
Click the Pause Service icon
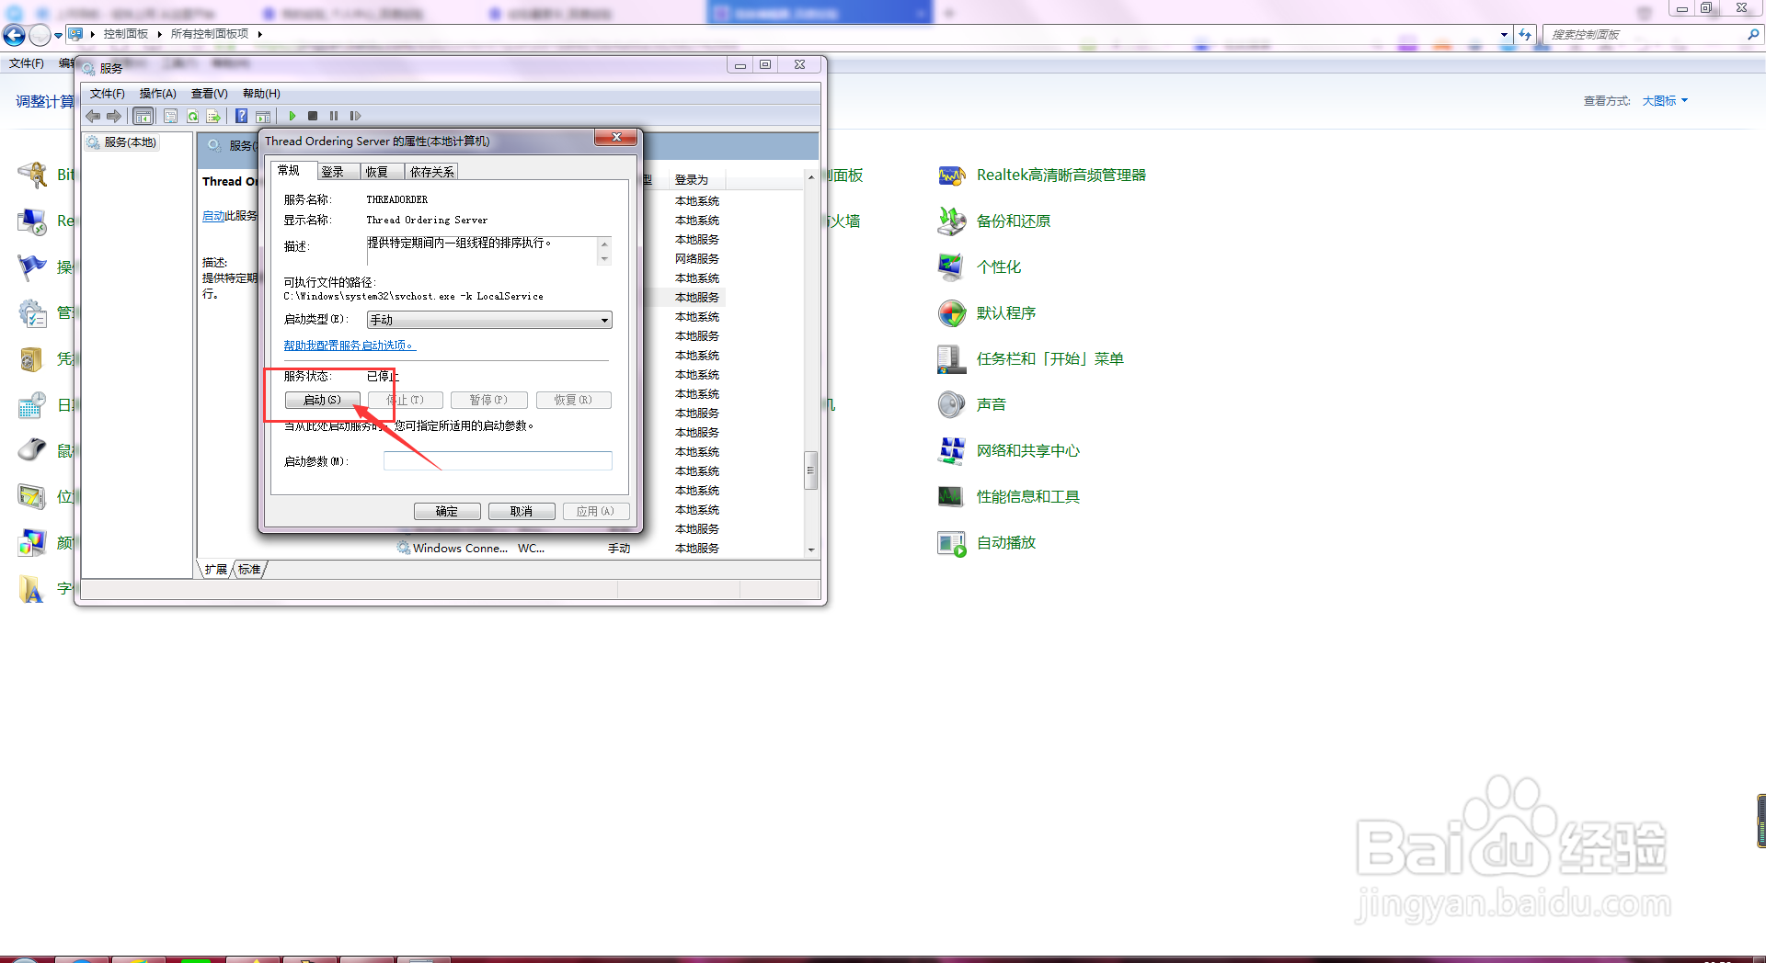click(x=334, y=116)
